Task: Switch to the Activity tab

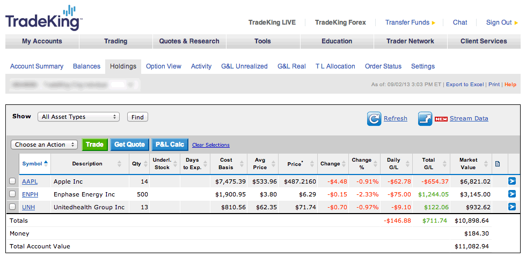Action: point(201,66)
